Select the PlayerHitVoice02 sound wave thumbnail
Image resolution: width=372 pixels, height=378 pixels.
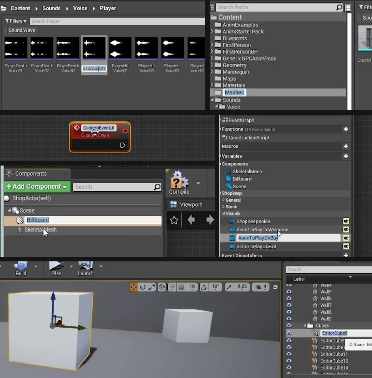point(120,47)
